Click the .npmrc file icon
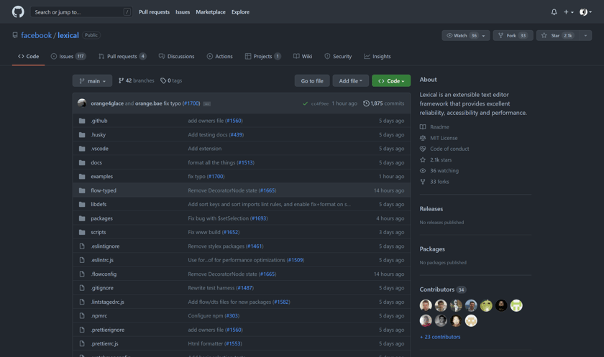The width and height of the screenshot is (604, 357). 82,316
